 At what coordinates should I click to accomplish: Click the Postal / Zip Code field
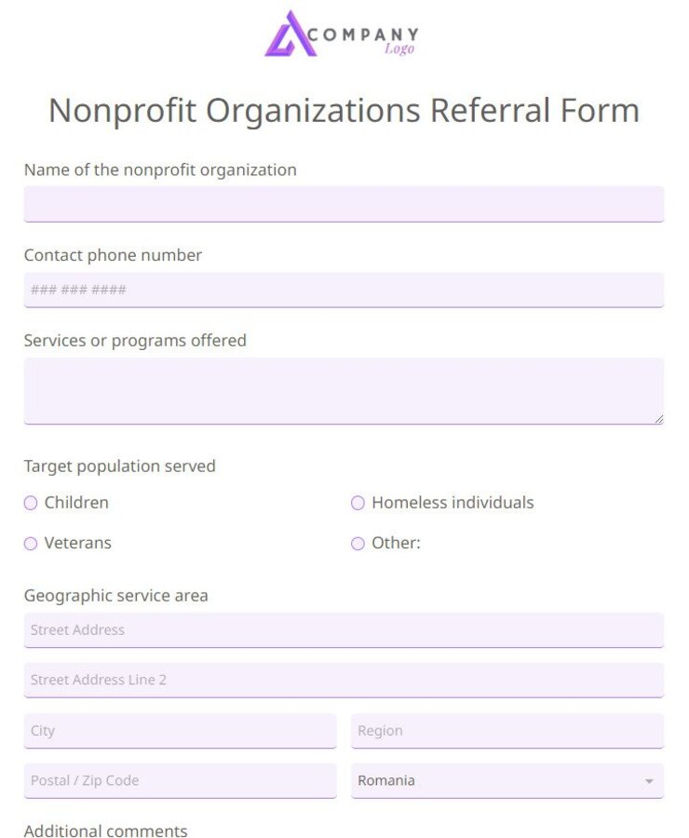click(180, 780)
